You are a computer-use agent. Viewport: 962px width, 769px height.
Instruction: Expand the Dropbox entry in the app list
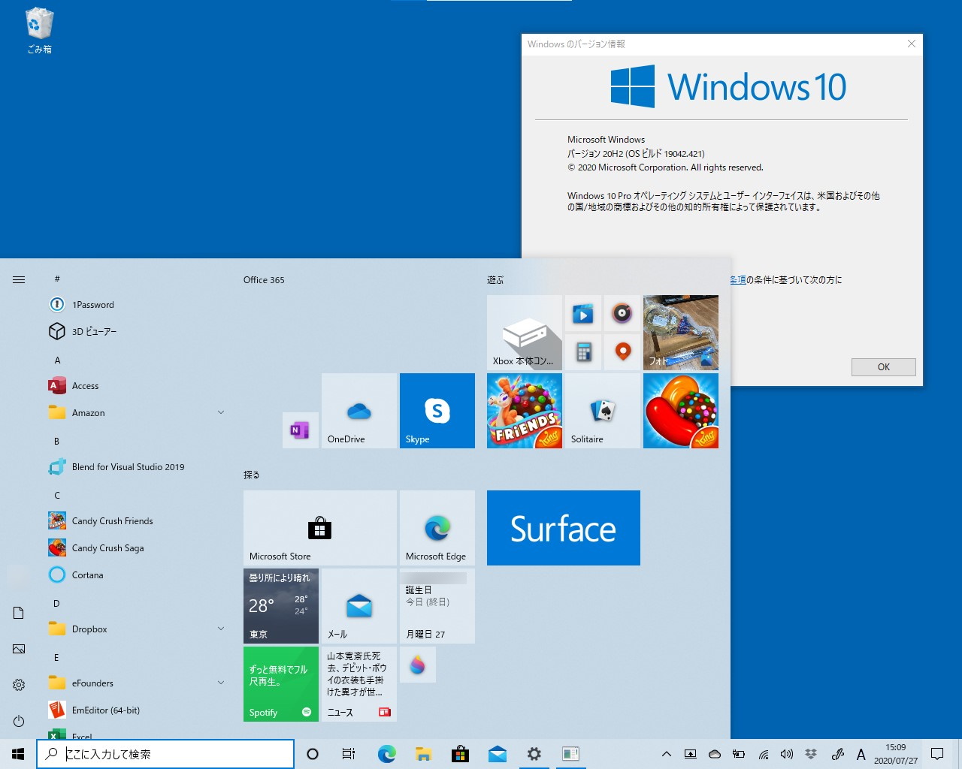220,629
